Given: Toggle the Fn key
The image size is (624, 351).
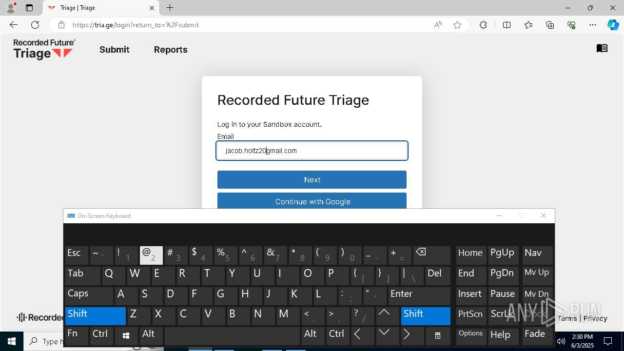Looking at the screenshot, I should click(77, 335).
